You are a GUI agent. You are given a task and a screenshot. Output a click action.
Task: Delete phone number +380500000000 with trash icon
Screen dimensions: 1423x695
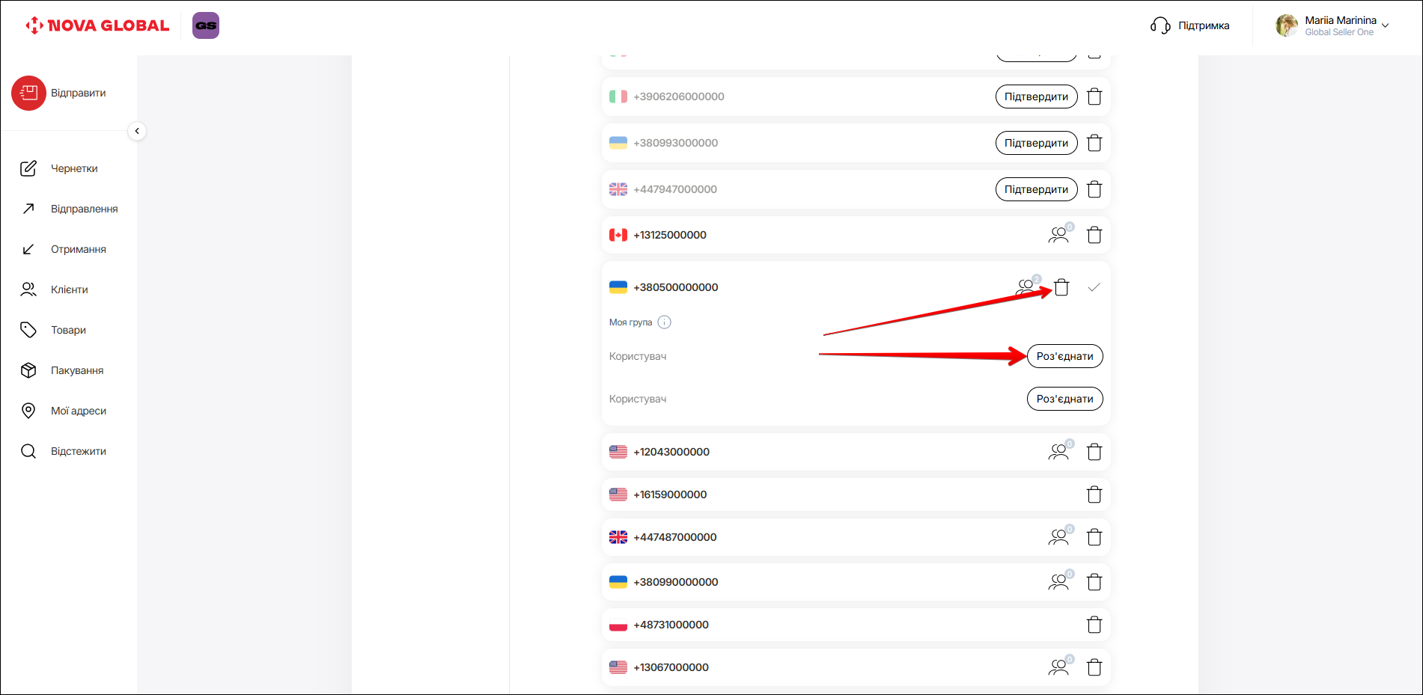(1061, 287)
